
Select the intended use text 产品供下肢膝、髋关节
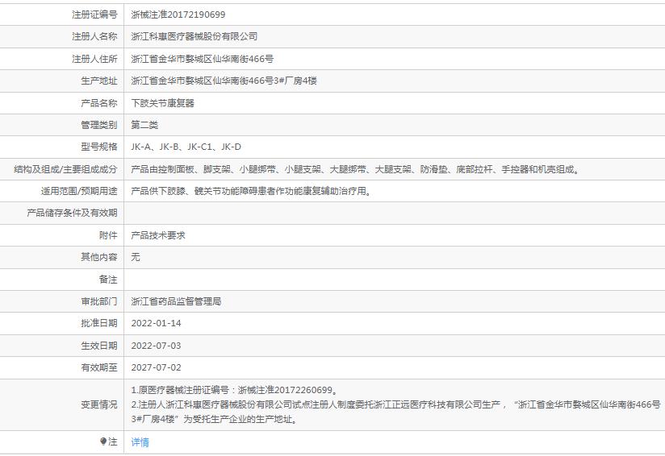point(252,191)
